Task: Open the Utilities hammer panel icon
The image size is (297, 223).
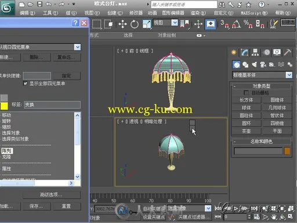Action: (288, 52)
